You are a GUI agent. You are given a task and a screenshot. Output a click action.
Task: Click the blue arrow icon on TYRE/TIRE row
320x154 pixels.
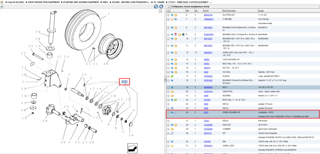click(175, 19)
